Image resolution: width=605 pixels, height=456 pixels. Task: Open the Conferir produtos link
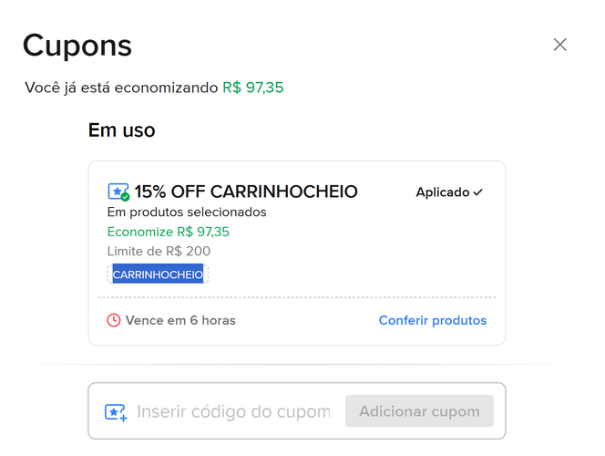433,320
